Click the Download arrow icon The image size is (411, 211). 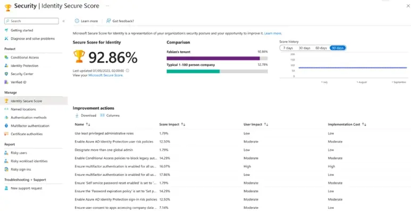pos(77,115)
